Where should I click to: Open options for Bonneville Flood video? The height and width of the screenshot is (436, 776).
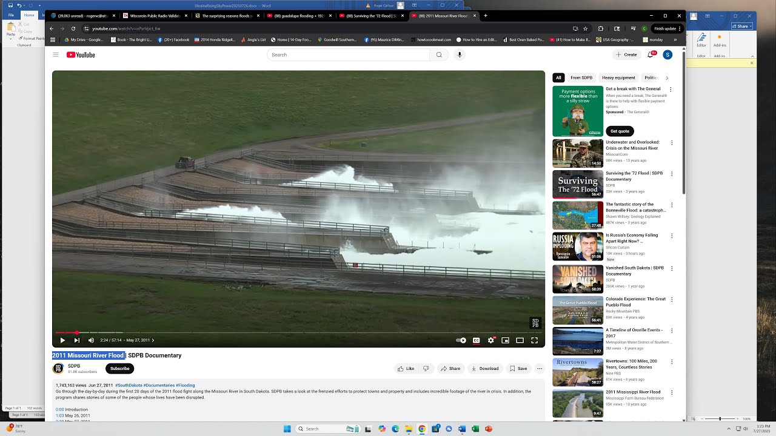pyautogui.click(x=671, y=205)
